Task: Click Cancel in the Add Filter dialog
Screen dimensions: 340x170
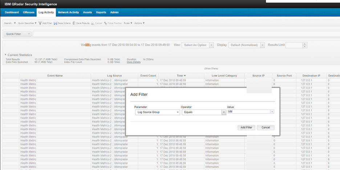Action: pos(266,127)
